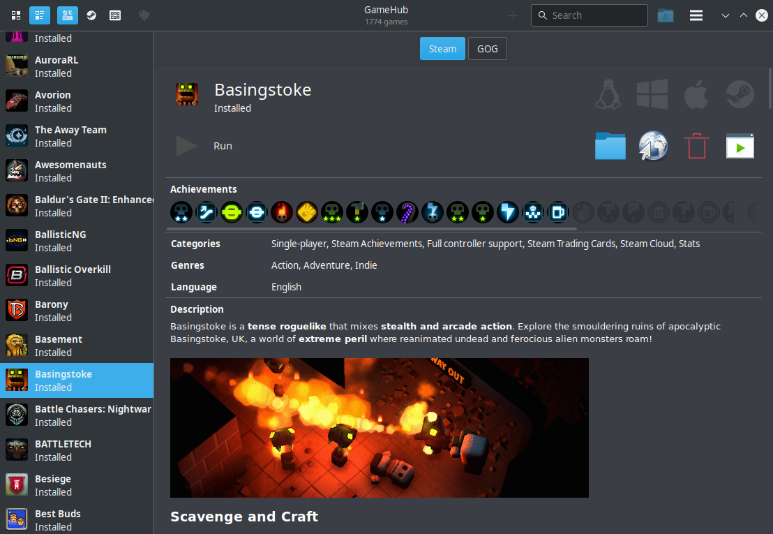Select Best Buds in the game list
This screenshot has height=534, width=773.
coord(77,519)
